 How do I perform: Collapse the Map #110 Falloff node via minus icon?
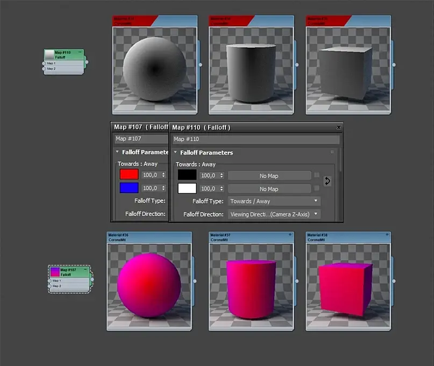click(x=80, y=52)
